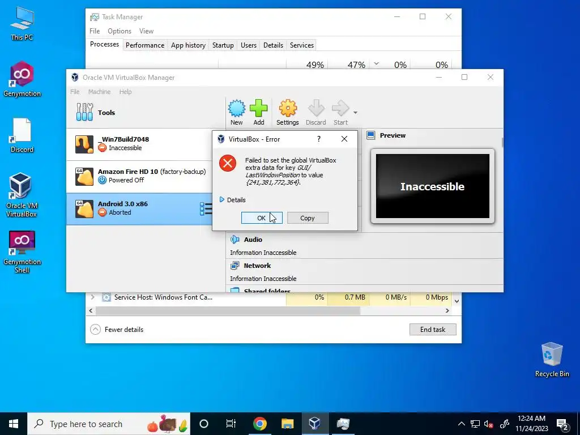Image resolution: width=580 pixels, height=435 pixels.
Task: Open the Machine menu in VirtualBox Manager
Action: pyautogui.click(x=99, y=92)
